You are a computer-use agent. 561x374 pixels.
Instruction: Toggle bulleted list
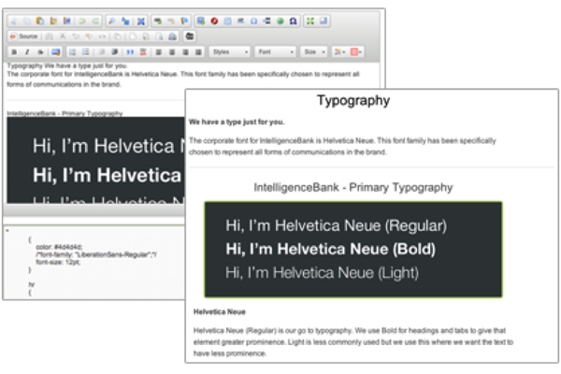(x=85, y=52)
